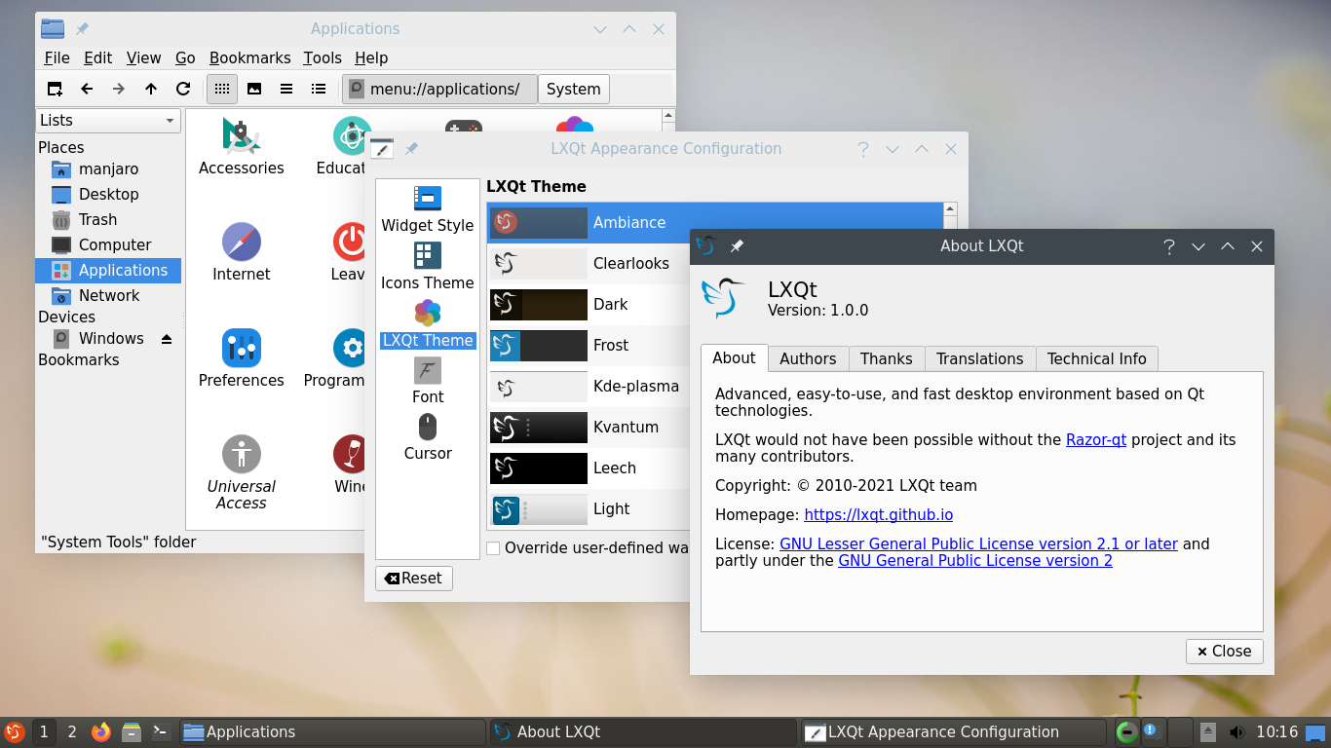Reset the appearance settings
The image size is (1331, 748).
click(414, 579)
